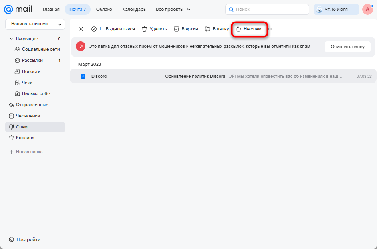Open the user avatar account menu
Viewport: 377px width, 249px height.
point(367,9)
